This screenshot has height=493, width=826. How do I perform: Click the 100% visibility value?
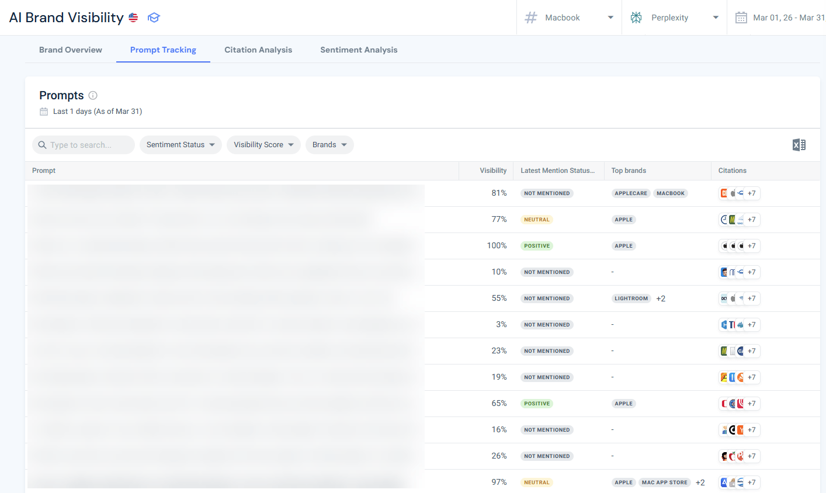pyautogui.click(x=497, y=246)
